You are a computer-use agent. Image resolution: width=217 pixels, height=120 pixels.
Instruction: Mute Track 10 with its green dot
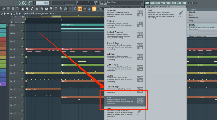coord(22,103)
